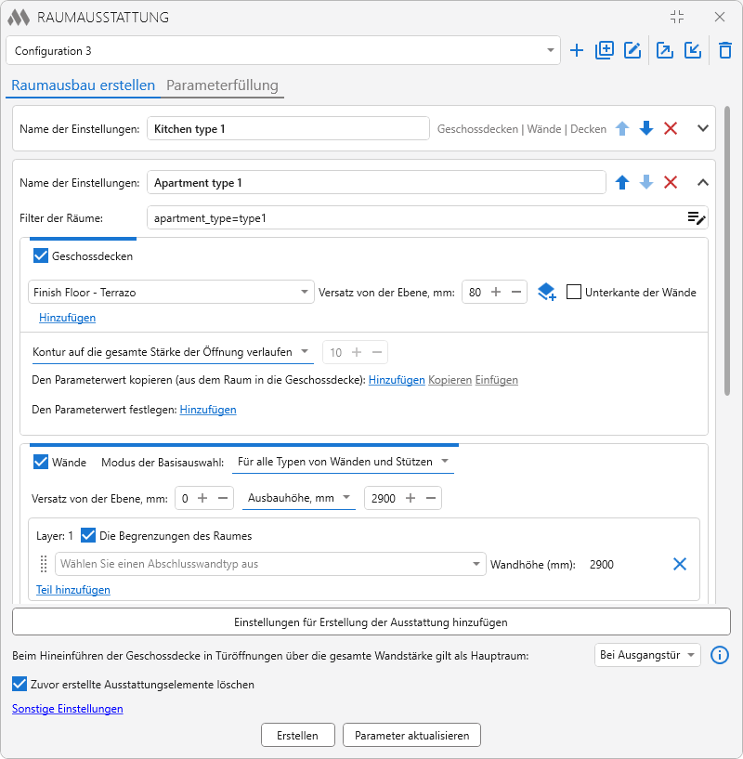
Task: Open the Kontur auf die gesamte Stärke dropdown
Action: tap(171, 352)
